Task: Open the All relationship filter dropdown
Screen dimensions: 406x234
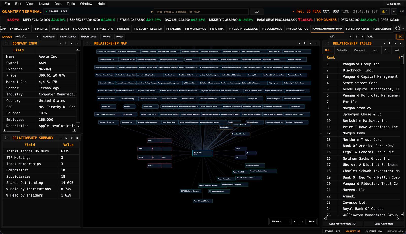Action: 341,37
